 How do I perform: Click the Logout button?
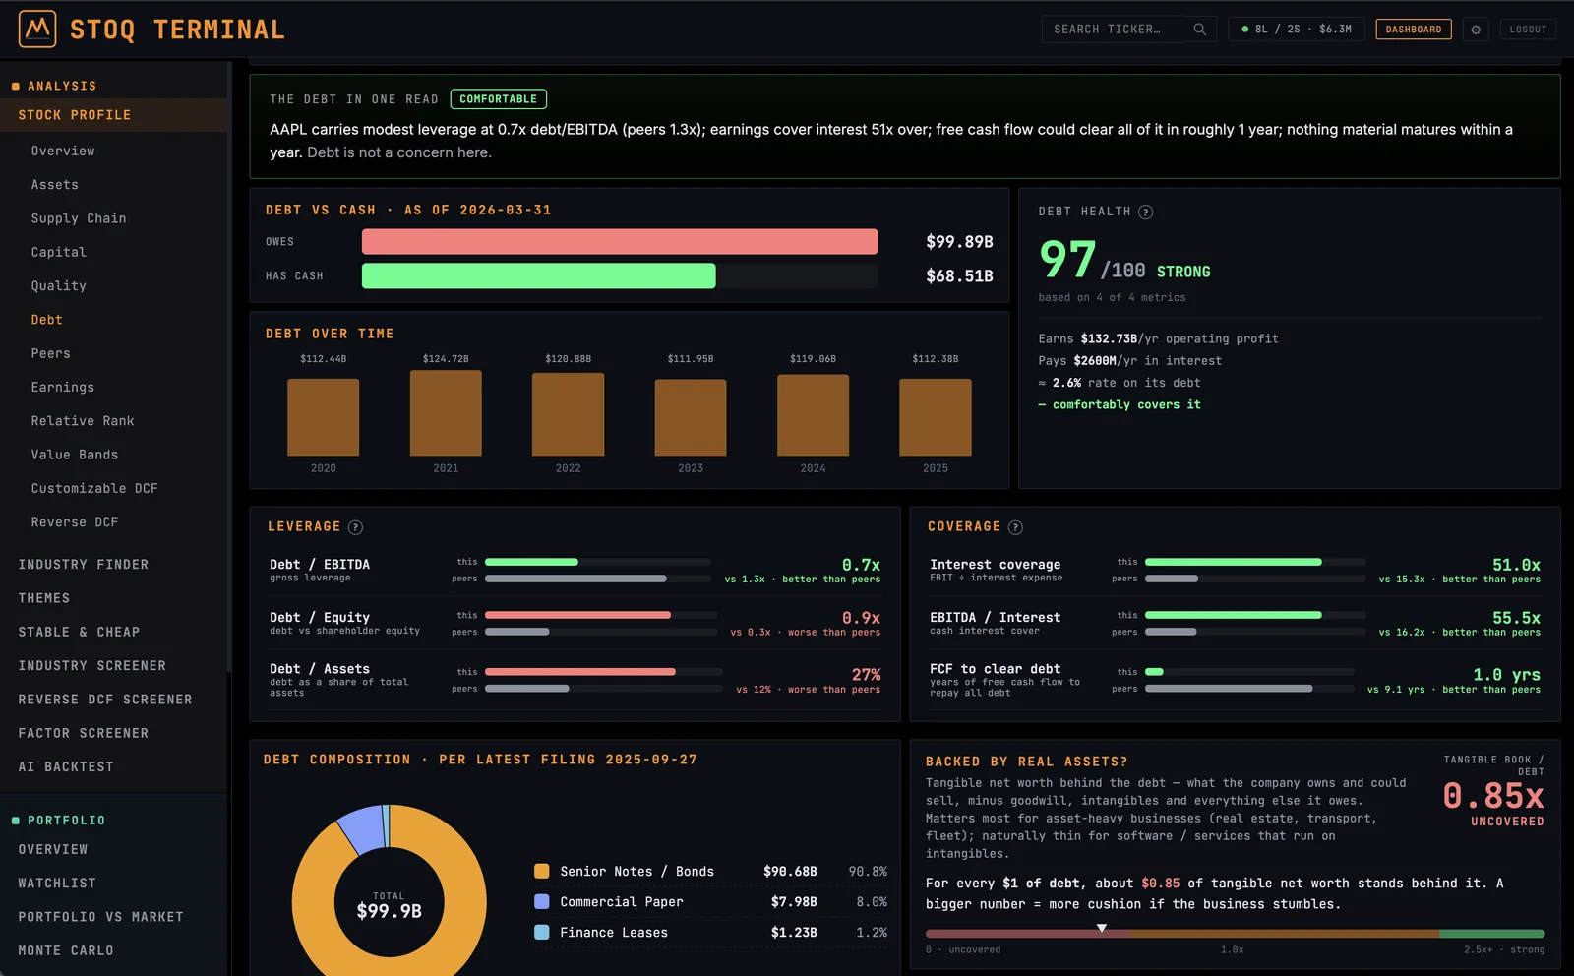point(1528,30)
